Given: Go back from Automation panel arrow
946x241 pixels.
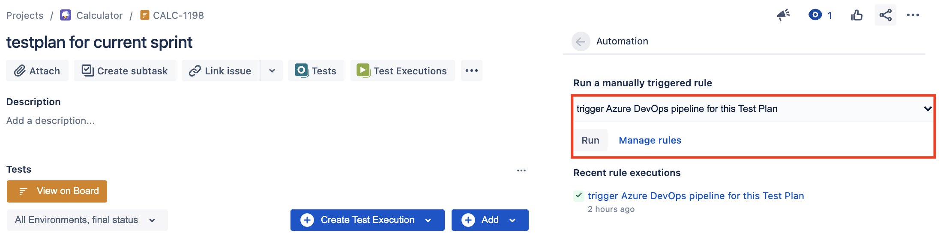Looking at the screenshot, I should point(581,41).
